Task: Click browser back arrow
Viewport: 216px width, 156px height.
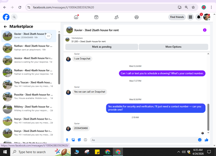Action: point(5,7)
